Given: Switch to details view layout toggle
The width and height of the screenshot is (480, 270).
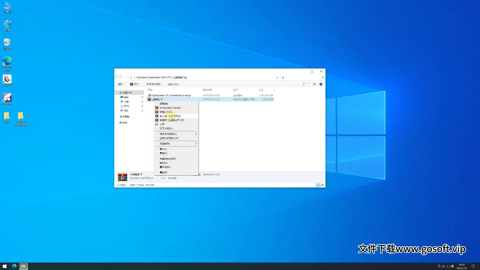Looking at the screenshot, I should tap(318, 185).
